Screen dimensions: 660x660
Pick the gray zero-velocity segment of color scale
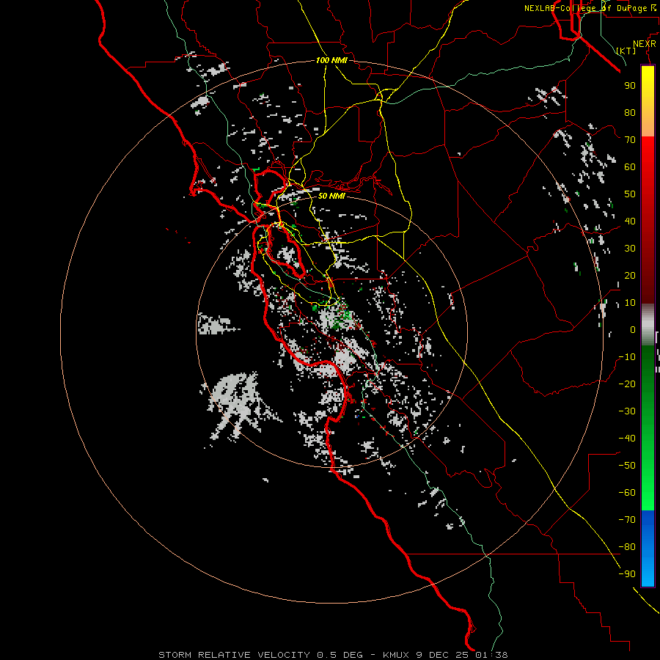coord(648,325)
